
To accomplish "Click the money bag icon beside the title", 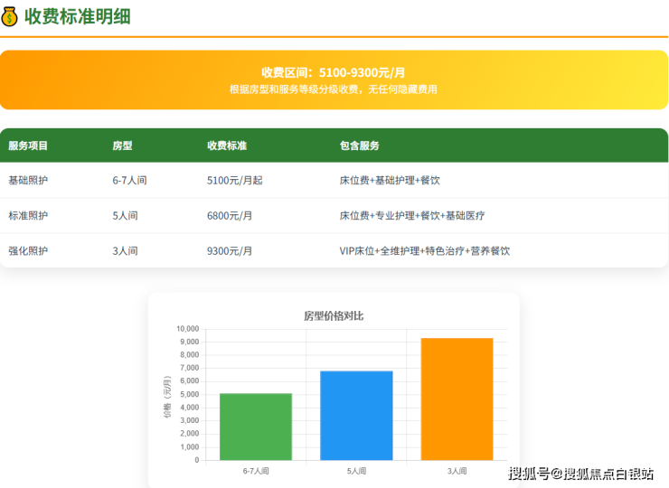I will 10,15.
